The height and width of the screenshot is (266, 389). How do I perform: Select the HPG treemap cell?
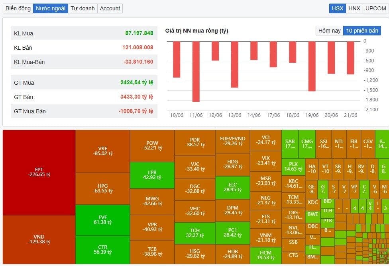pos(103,188)
